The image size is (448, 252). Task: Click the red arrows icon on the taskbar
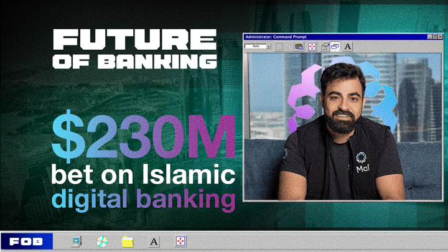180,241
